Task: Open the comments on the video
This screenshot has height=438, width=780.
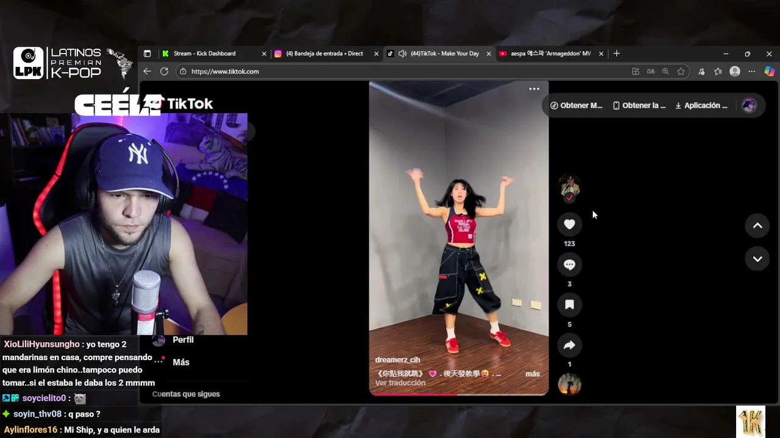Action: tap(569, 265)
